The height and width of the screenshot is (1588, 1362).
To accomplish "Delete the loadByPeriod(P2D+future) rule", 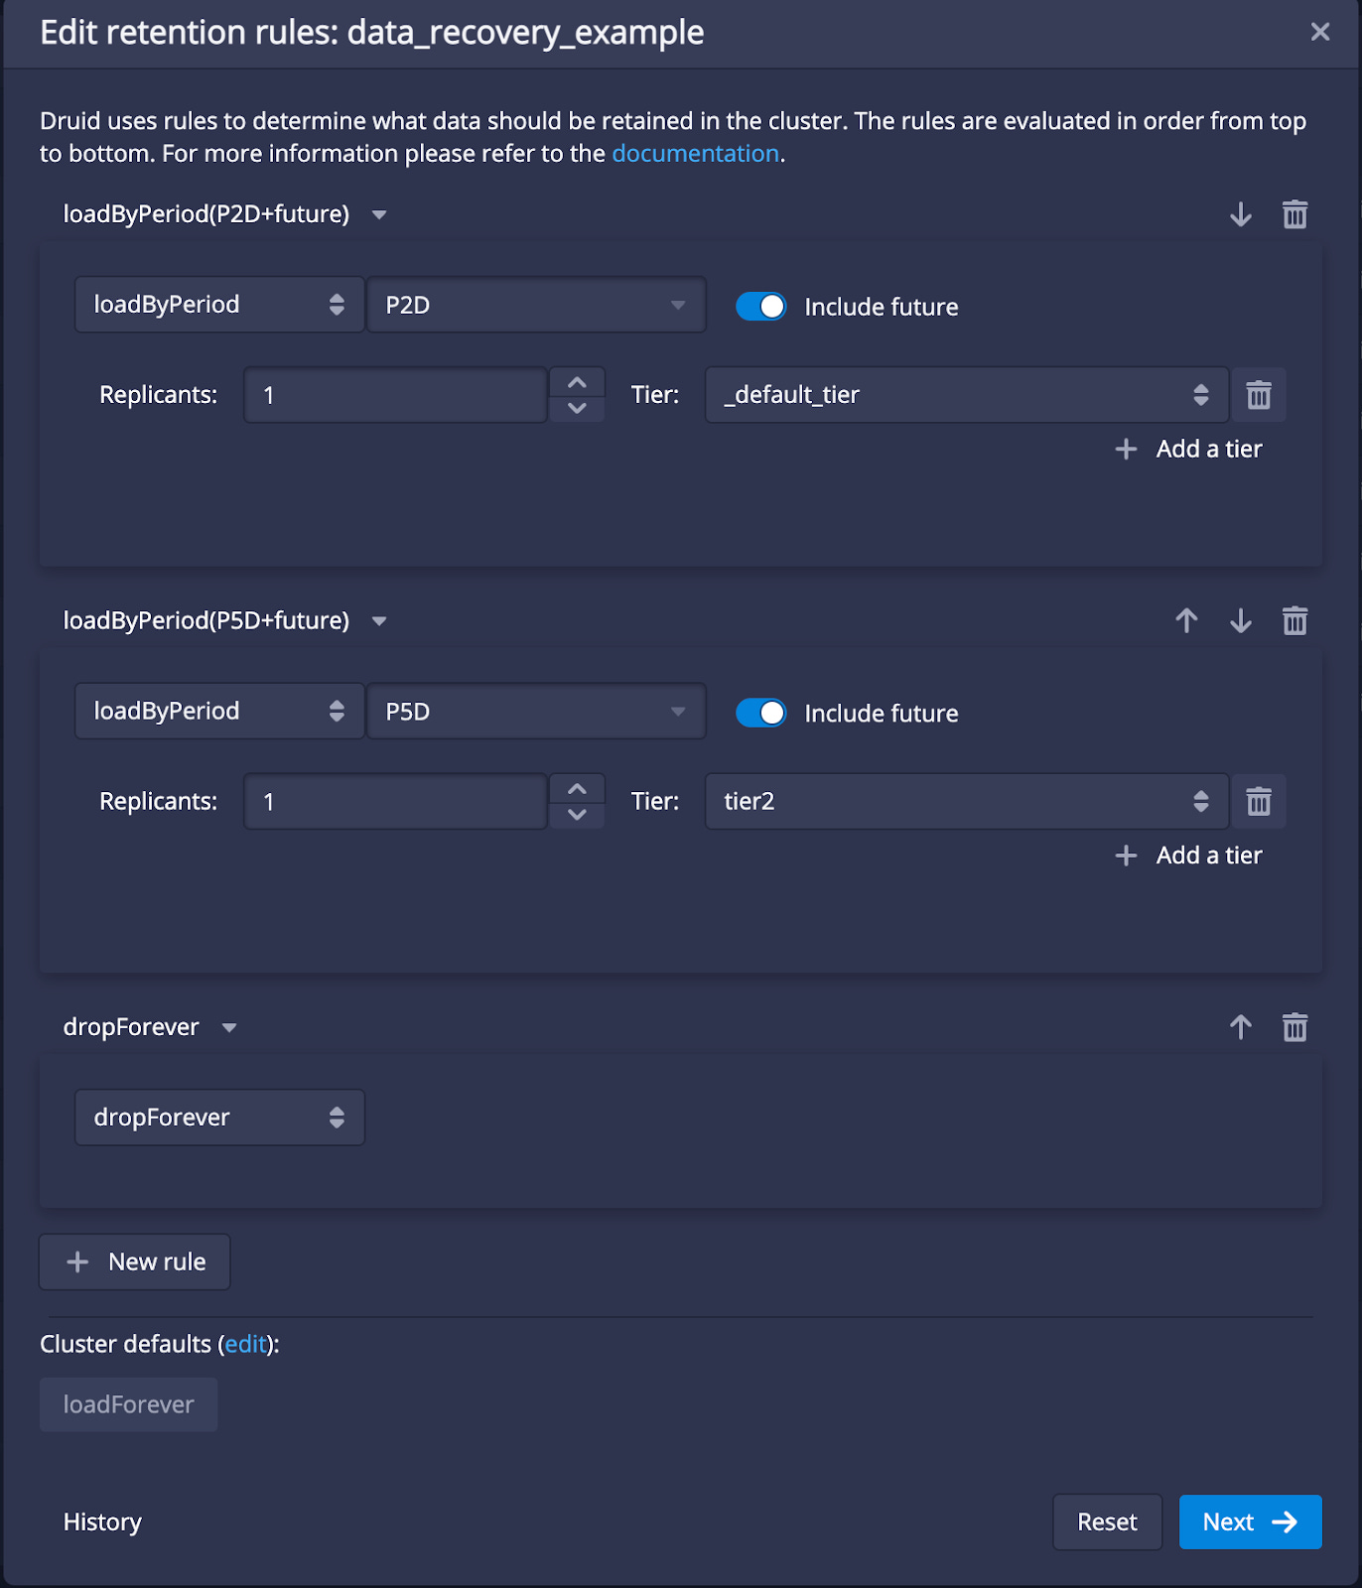I will (1294, 214).
